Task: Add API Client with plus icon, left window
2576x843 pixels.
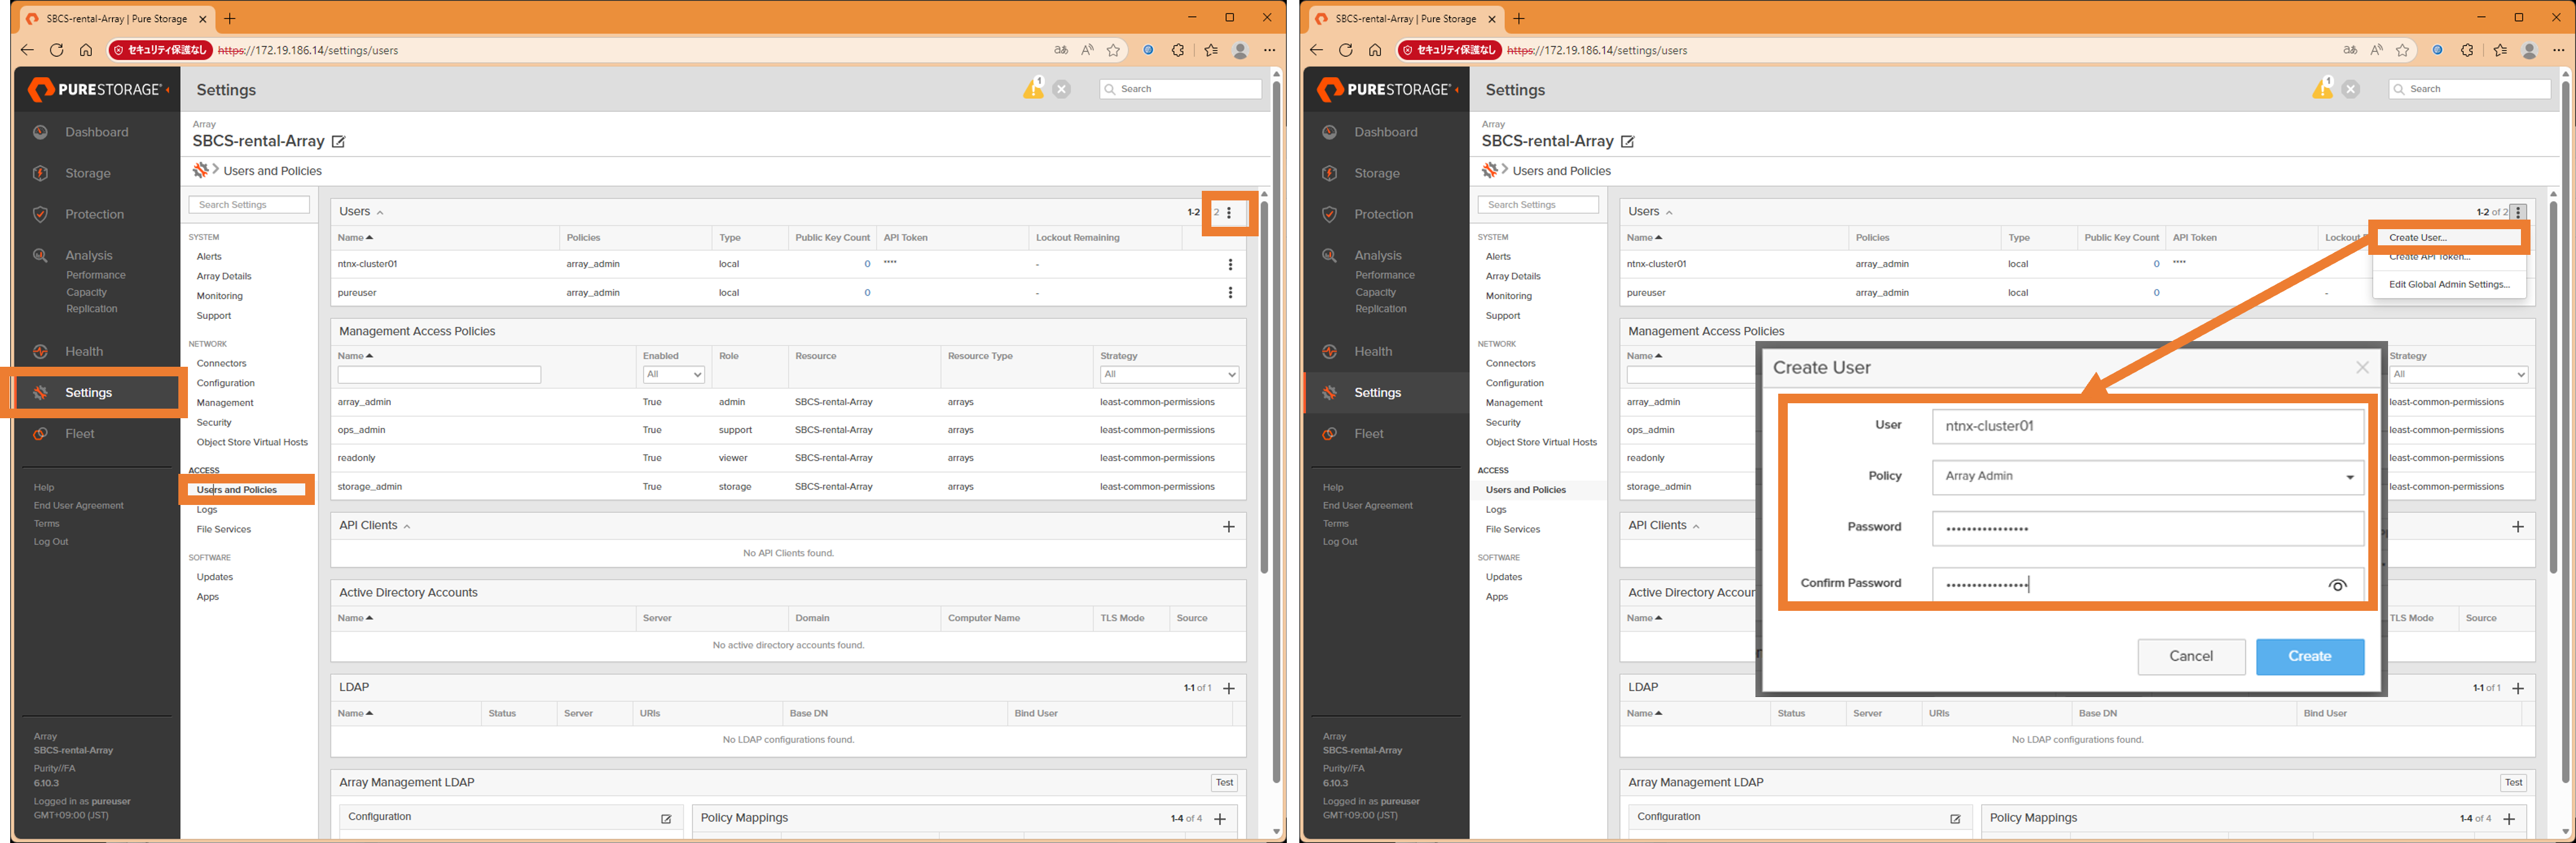Action: tap(1229, 527)
